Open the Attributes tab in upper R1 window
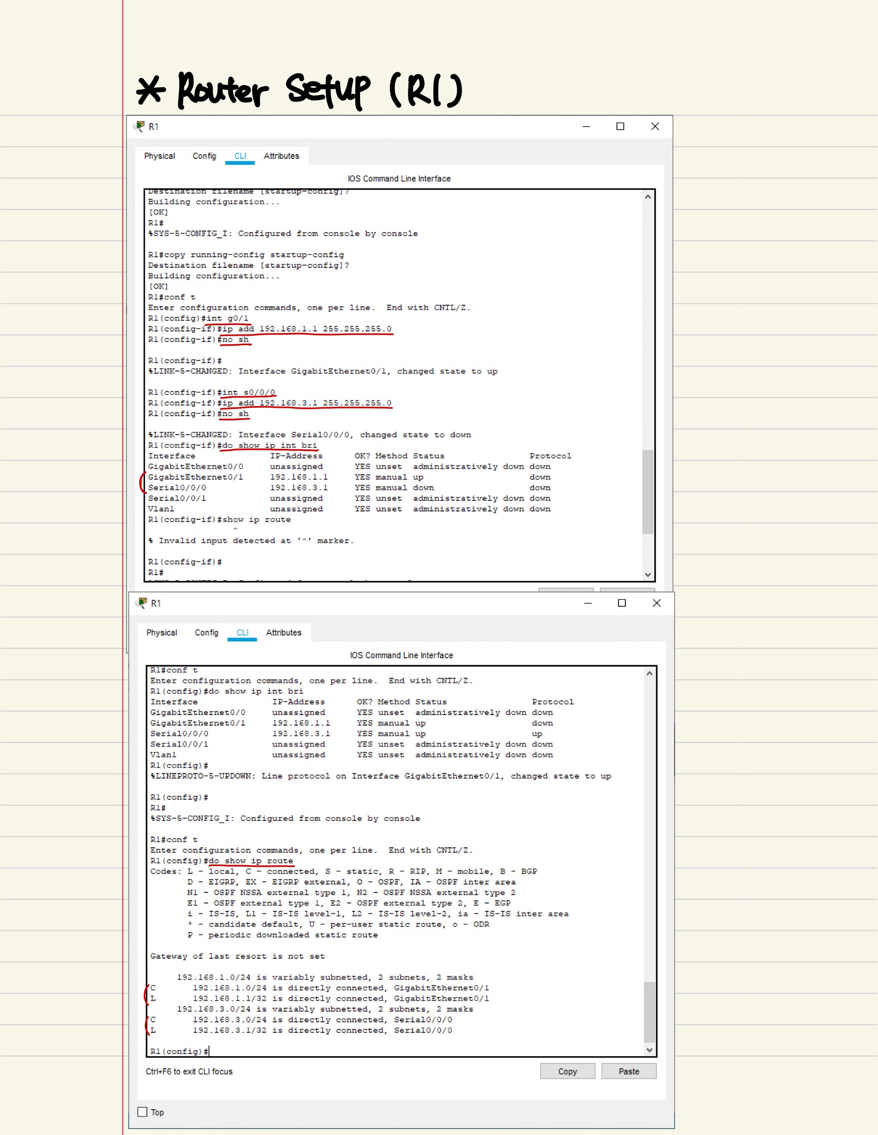This screenshot has height=1135, width=878. [x=281, y=156]
